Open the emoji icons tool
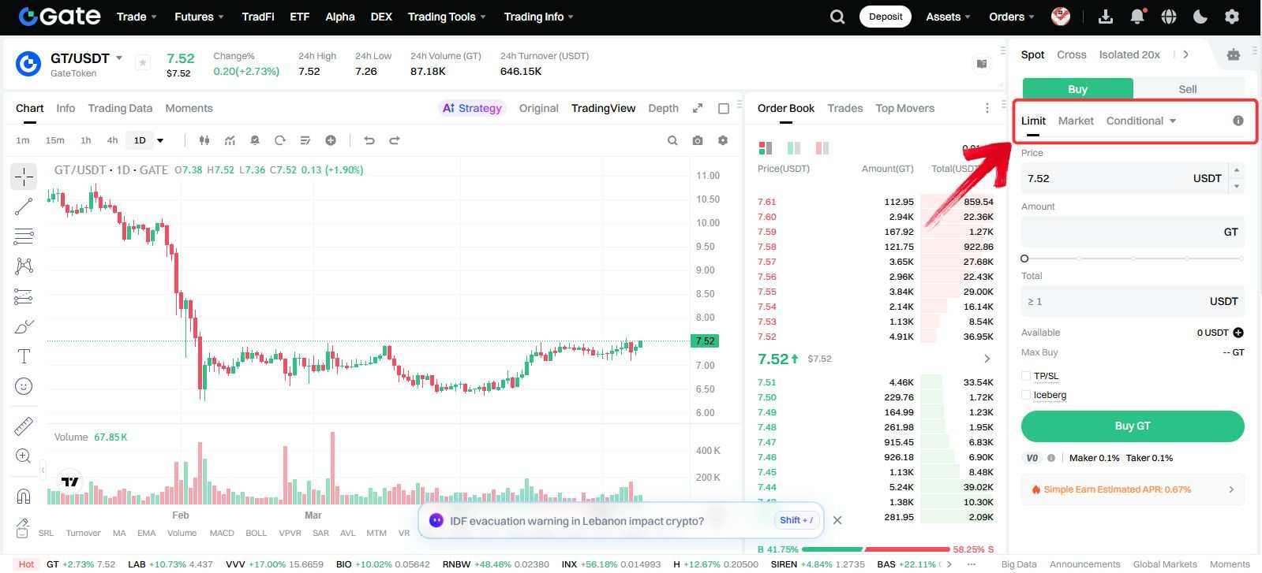Image resolution: width=1262 pixels, height=573 pixels. [x=24, y=386]
